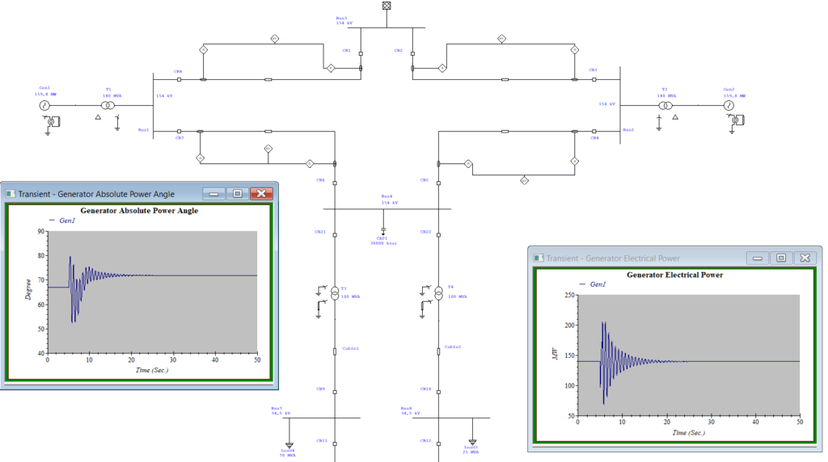Select the Load4 symbol on Bus7
This screenshot has width=828, height=462.
[x=289, y=445]
